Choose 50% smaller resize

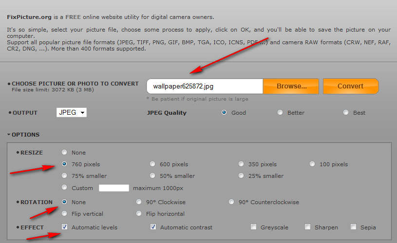tap(152, 175)
